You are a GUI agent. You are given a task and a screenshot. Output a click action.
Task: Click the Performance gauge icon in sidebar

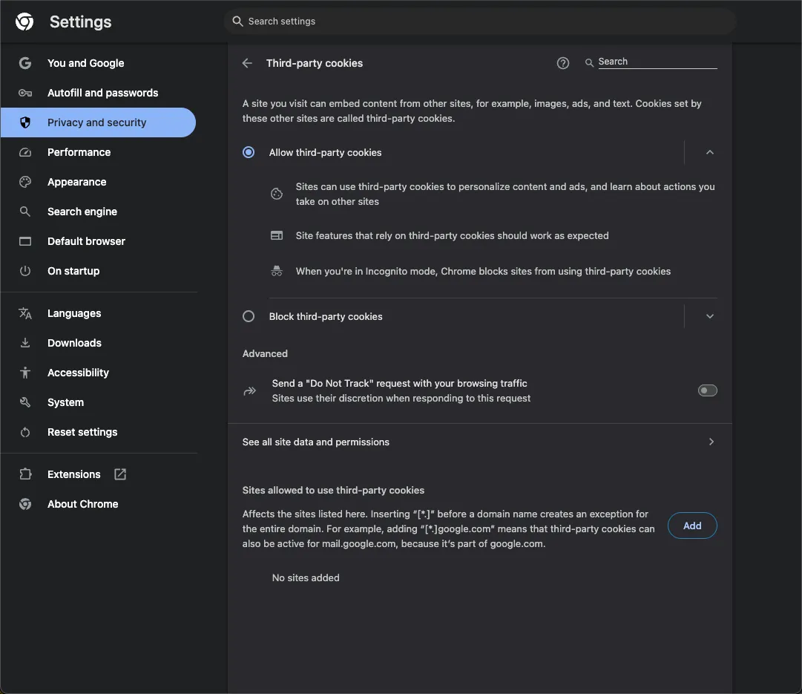tap(25, 152)
